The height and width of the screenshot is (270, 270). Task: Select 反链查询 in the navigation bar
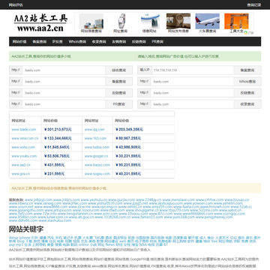tap(139, 41)
